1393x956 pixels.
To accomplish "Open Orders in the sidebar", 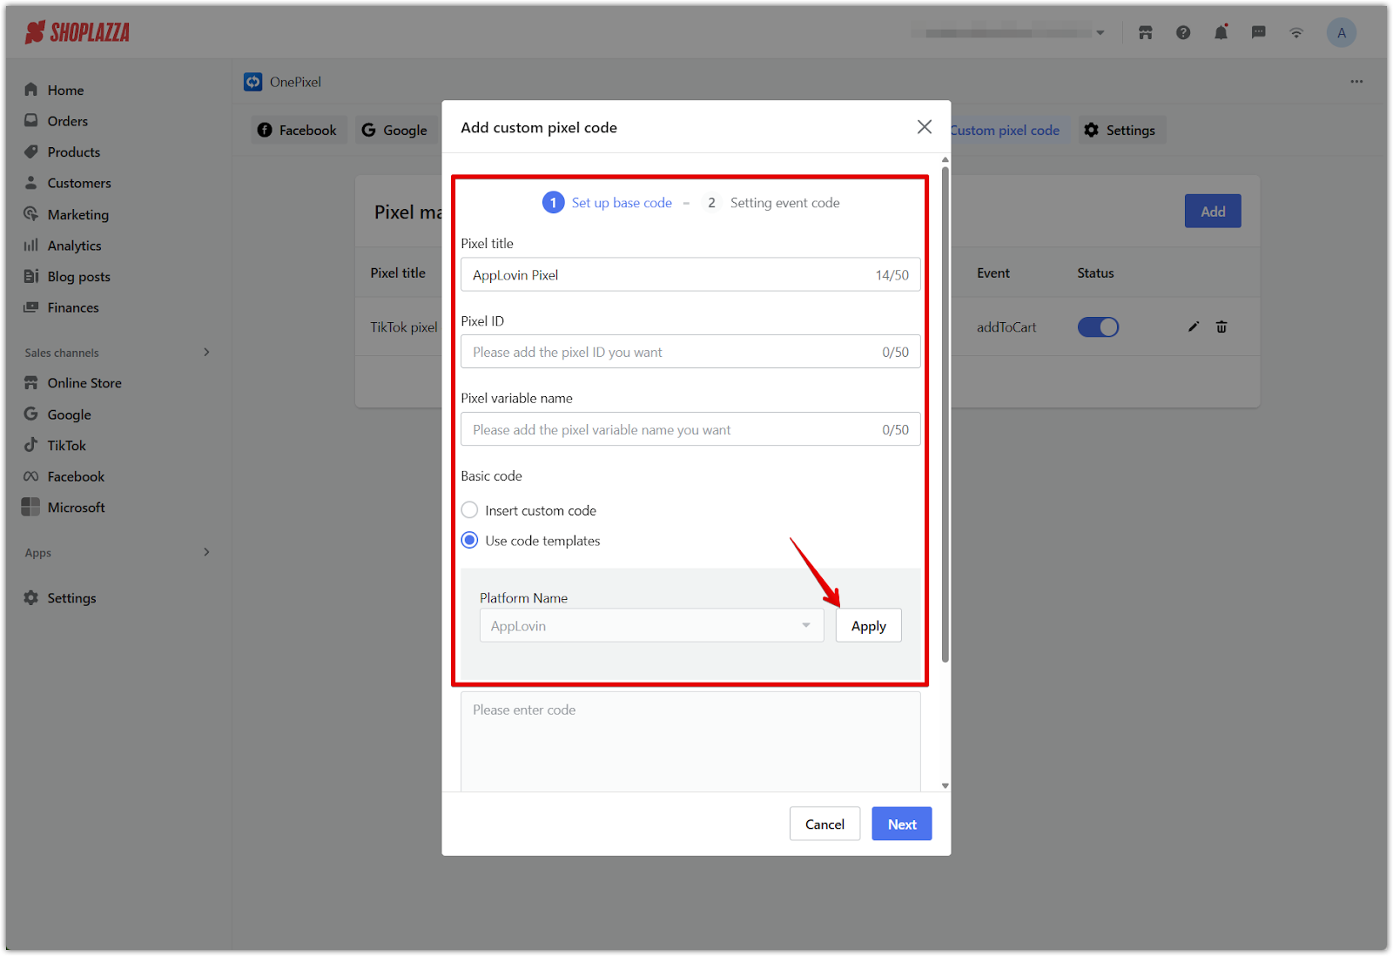I will click(x=67, y=121).
